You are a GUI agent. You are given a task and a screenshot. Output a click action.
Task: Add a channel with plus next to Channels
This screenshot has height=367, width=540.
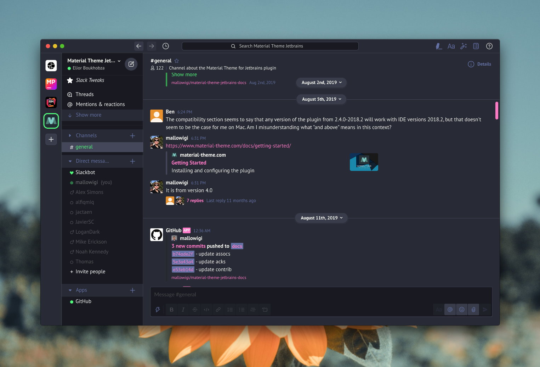pyautogui.click(x=132, y=135)
